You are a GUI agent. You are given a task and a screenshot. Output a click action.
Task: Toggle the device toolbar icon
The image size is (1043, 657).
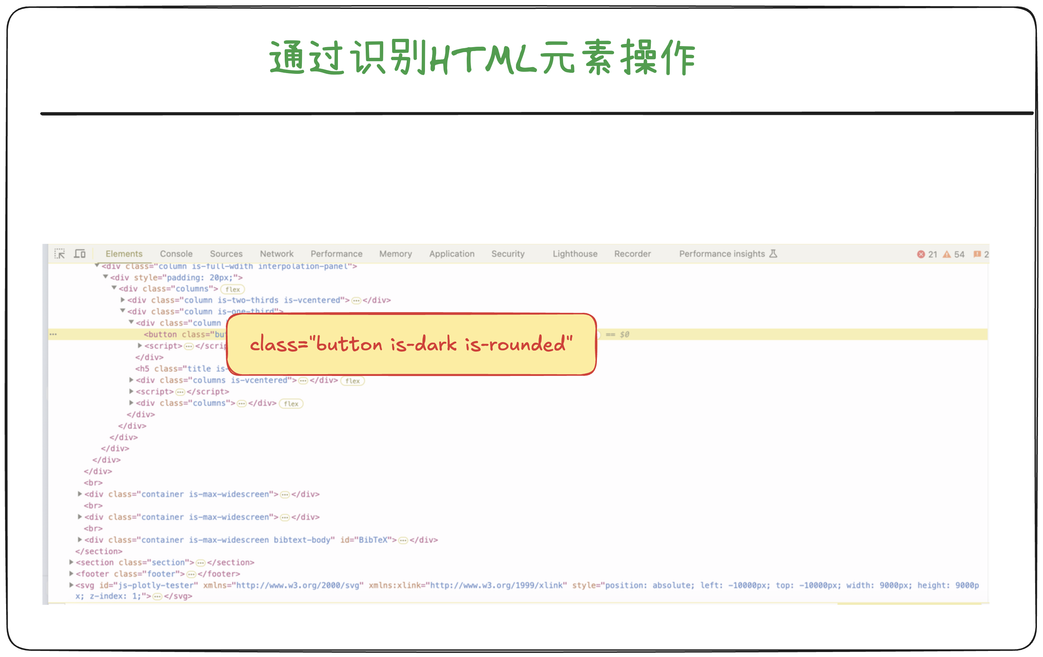[x=80, y=254]
